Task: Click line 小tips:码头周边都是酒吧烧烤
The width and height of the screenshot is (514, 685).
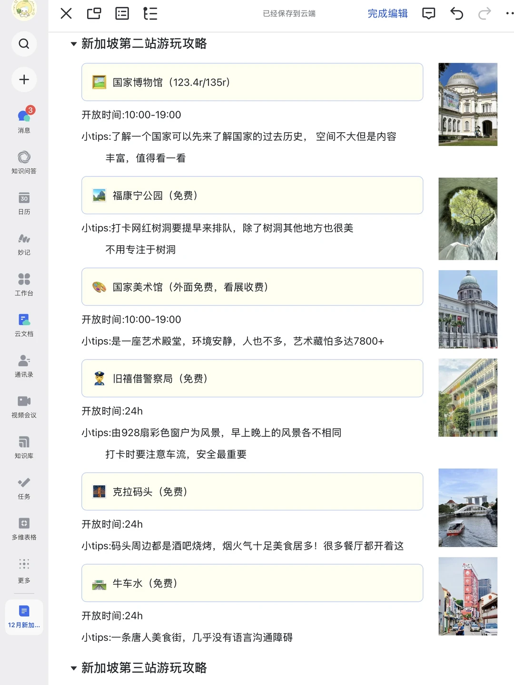Action: (x=243, y=546)
